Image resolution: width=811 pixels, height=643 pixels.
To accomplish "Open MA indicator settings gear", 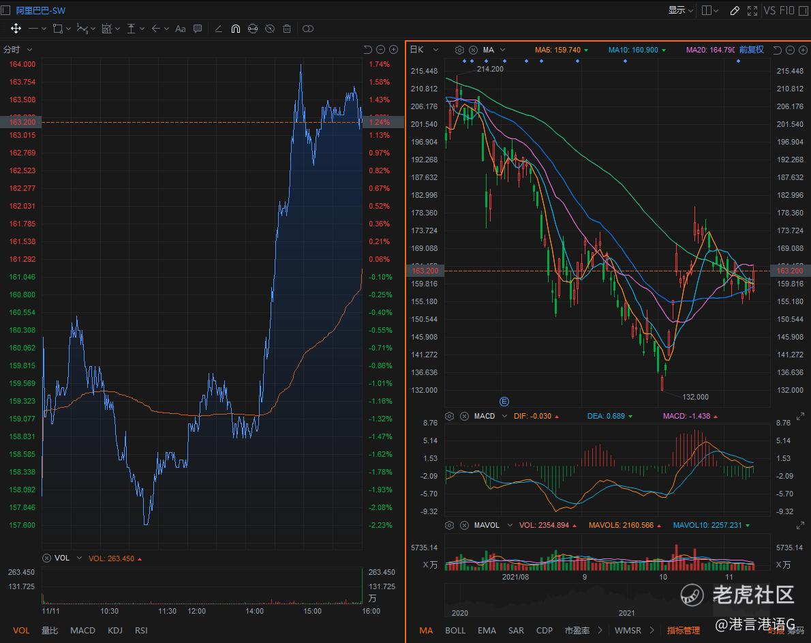I will pos(459,50).
